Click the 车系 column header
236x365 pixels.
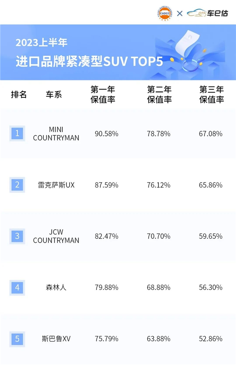54,95
